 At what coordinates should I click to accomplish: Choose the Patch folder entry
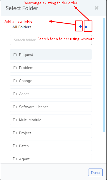pos(51,146)
